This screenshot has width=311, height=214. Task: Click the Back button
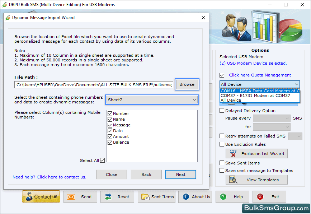(146, 175)
